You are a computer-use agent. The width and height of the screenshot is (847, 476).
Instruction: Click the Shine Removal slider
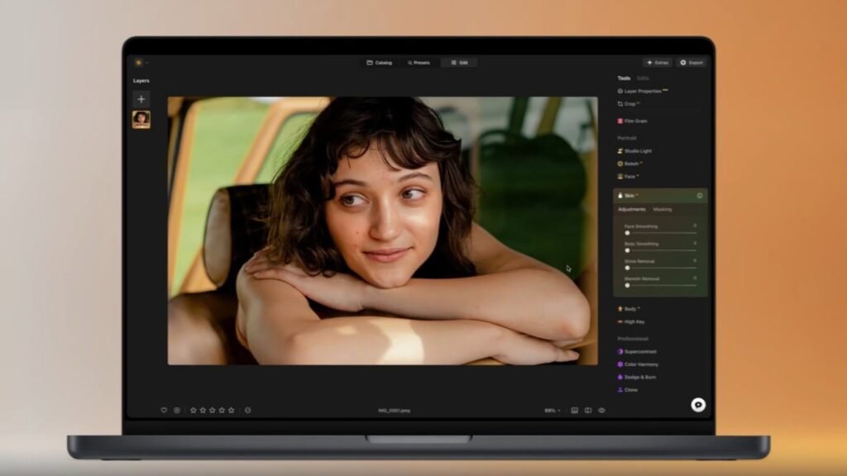661,268
